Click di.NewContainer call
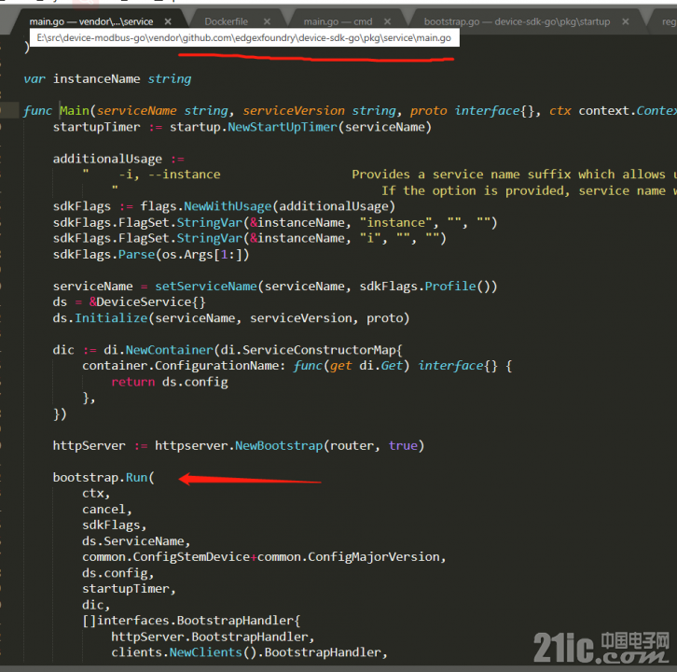 point(159,350)
